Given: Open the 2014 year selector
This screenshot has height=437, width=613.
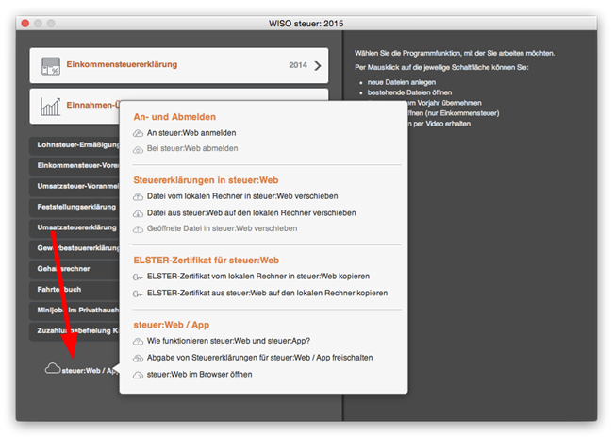Looking at the screenshot, I should click(x=298, y=65).
